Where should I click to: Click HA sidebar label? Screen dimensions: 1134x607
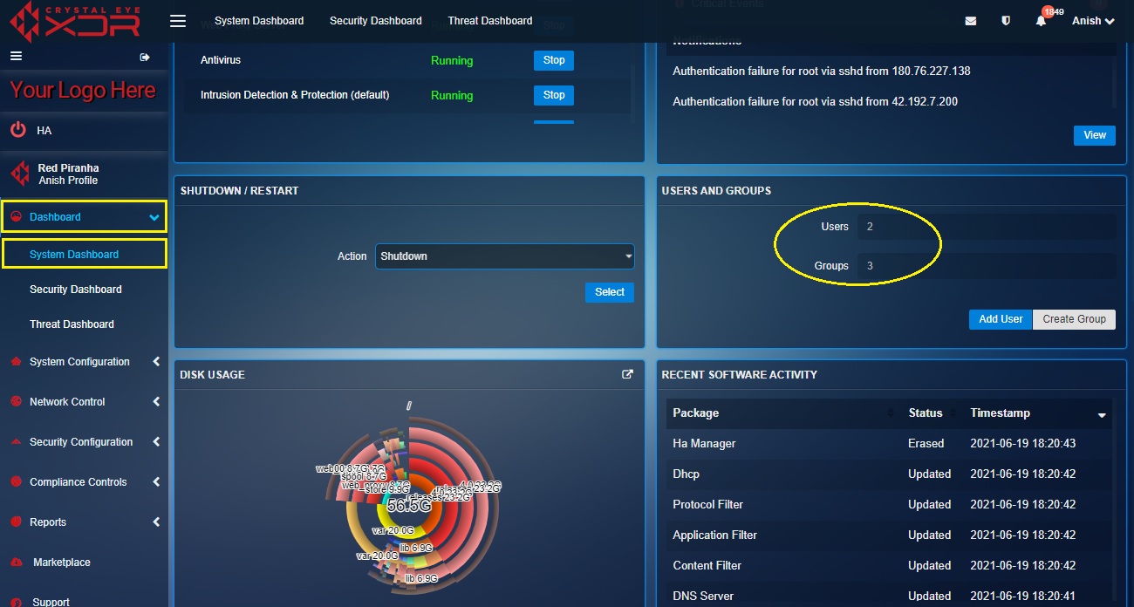tap(44, 131)
